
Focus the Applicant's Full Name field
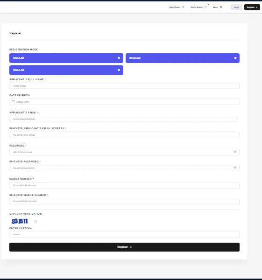tap(124, 86)
